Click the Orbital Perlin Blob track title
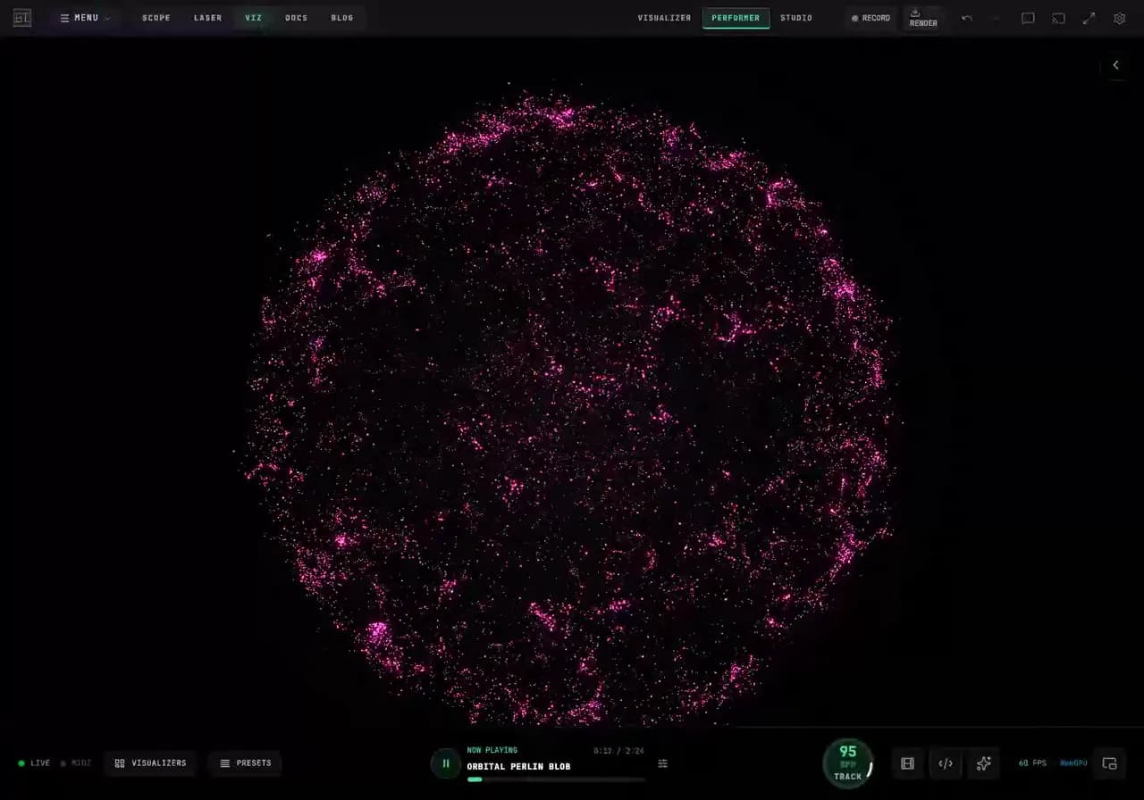Viewport: 1144px width, 800px height. 518,767
